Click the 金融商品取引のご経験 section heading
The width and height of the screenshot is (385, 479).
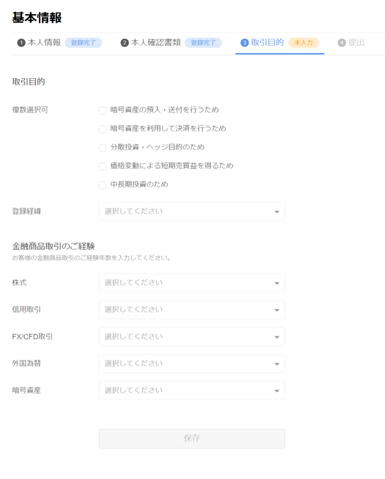53,246
